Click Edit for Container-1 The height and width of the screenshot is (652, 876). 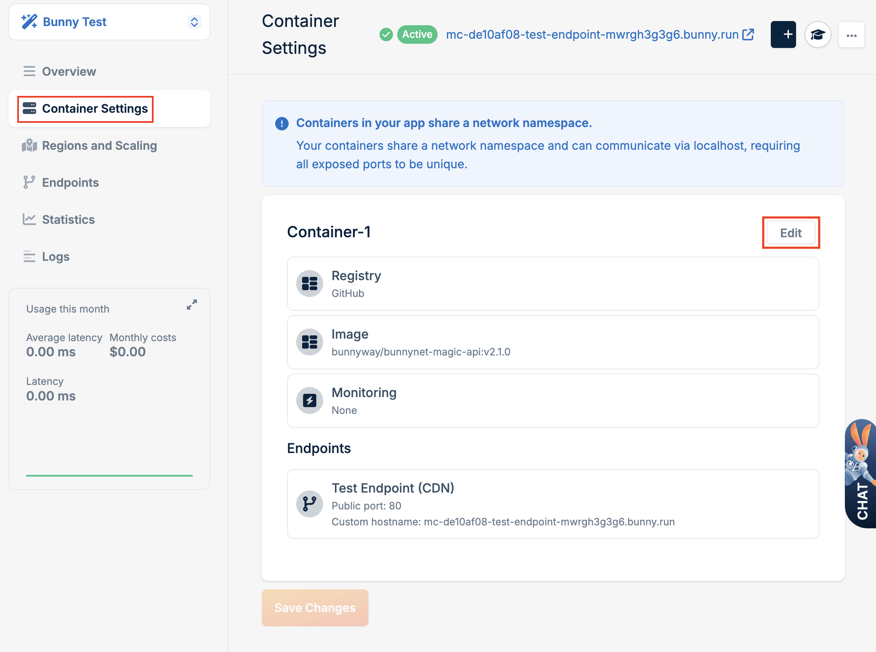coord(791,233)
